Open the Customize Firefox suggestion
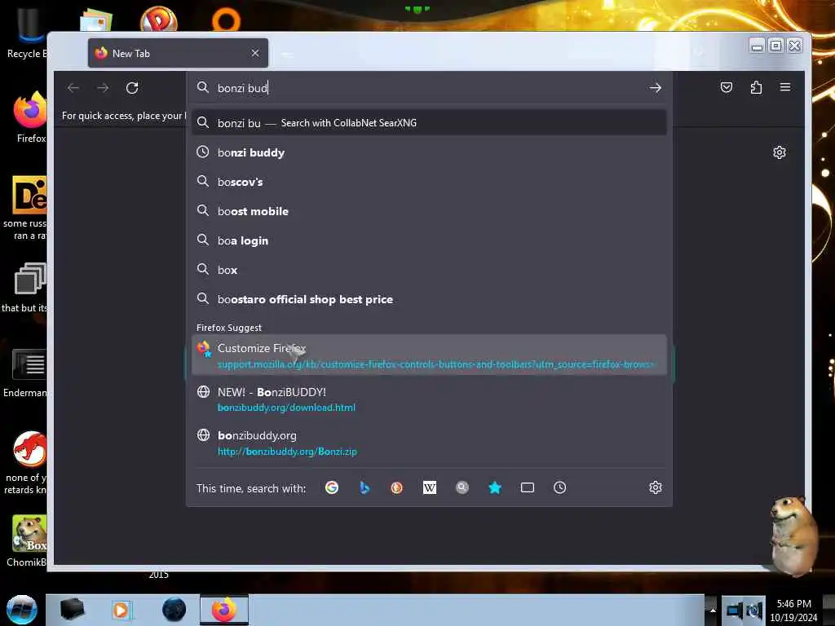 tap(429, 355)
